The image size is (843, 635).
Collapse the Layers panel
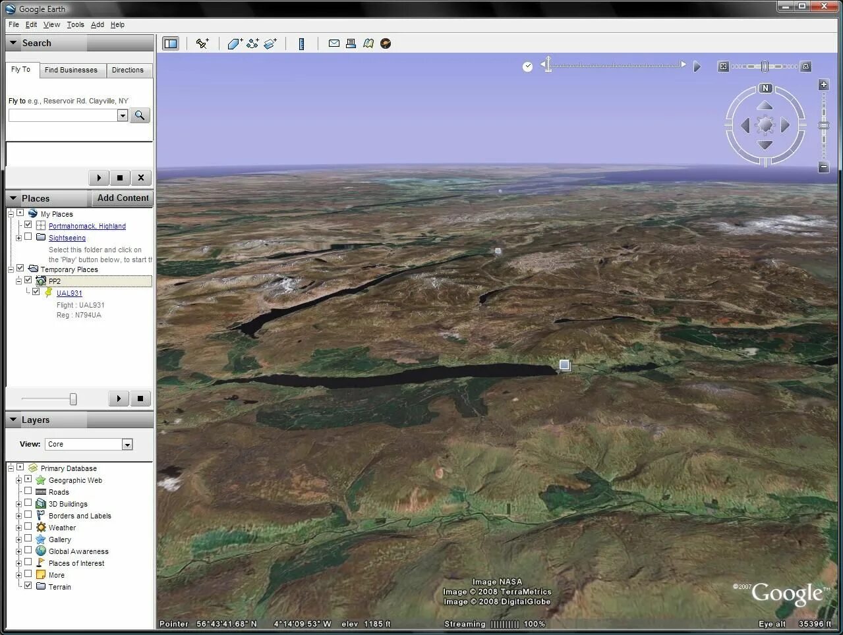(x=13, y=420)
